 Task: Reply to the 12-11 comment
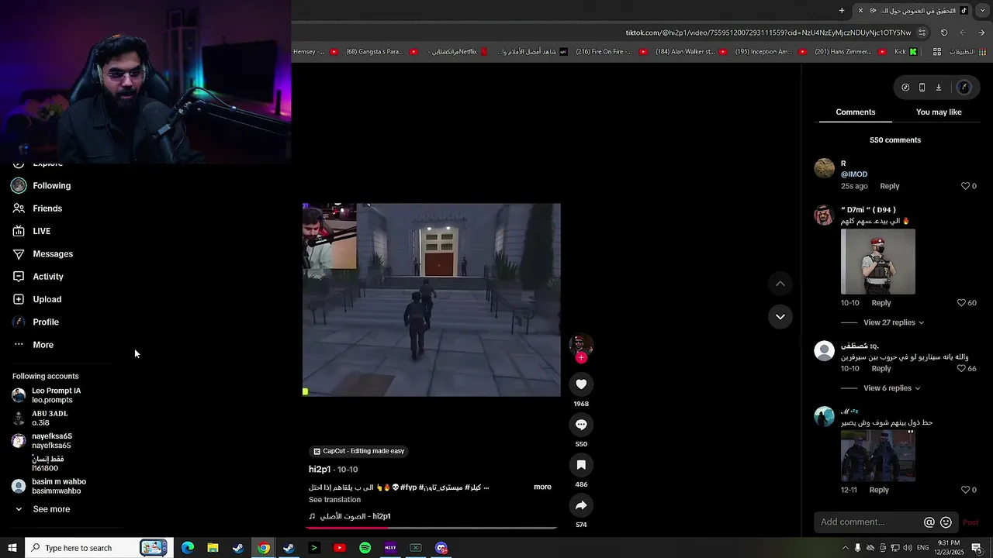(879, 490)
